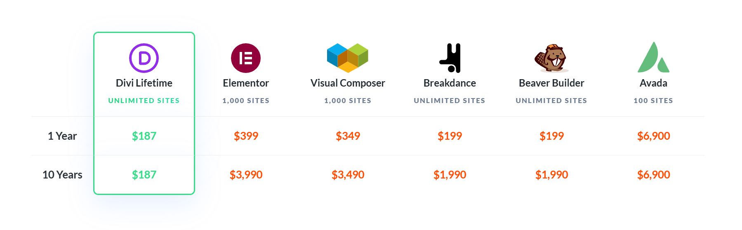Click the purple Divi logo icon

[x=144, y=58]
